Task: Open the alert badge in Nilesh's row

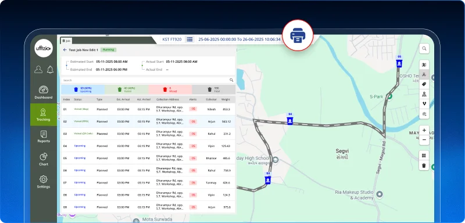Action: (x=193, y=109)
